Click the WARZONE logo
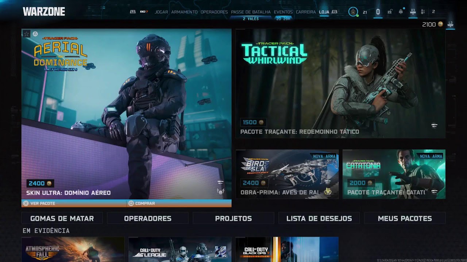The width and height of the screenshot is (467, 262). point(44,12)
